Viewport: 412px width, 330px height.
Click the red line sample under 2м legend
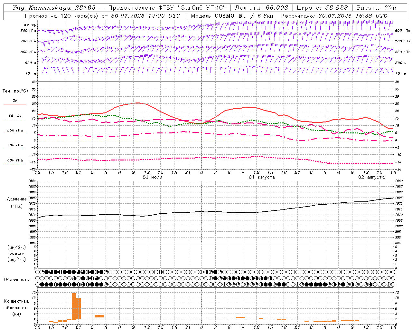coord(15,104)
